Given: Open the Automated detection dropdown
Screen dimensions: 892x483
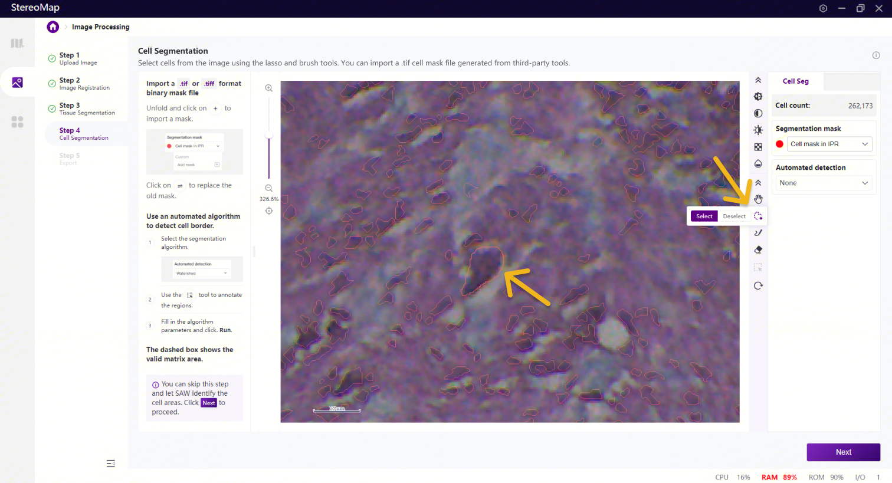Looking at the screenshot, I should [x=824, y=183].
